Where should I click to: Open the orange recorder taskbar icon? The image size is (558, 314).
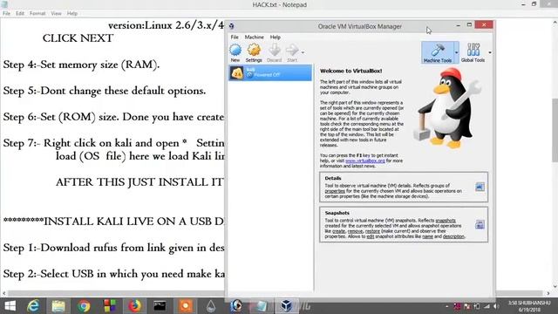[x=186, y=306]
